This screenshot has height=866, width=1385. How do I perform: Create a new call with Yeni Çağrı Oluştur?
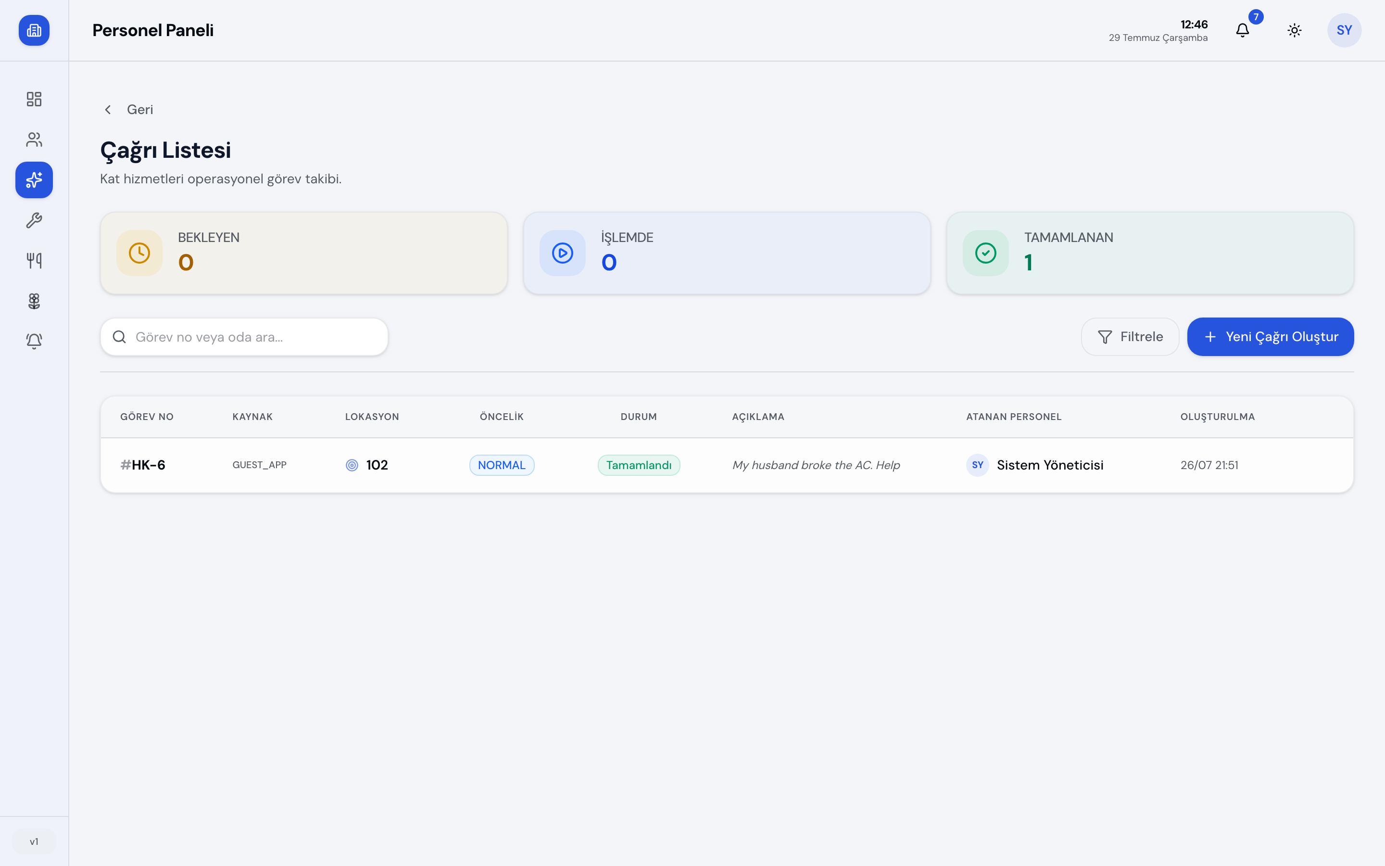[x=1270, y=337]
